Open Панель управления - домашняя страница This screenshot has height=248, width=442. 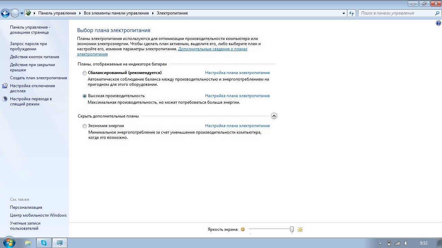pyautogui.click(x=30, y=30)
